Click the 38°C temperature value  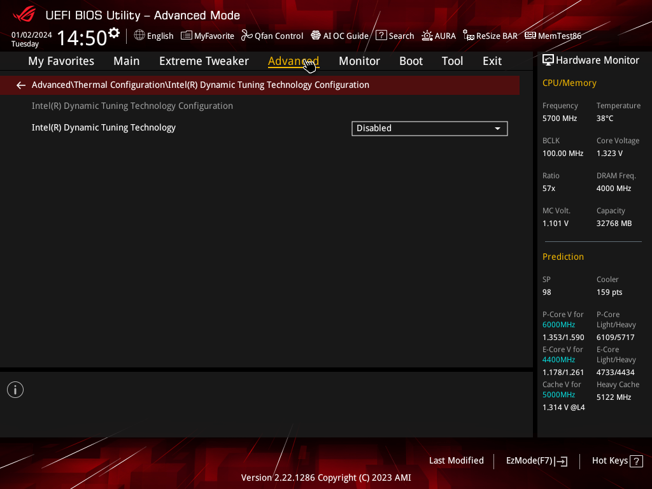tap(605, 118)
